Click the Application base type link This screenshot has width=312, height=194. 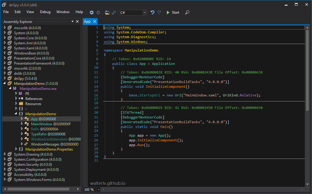point(163,64)
